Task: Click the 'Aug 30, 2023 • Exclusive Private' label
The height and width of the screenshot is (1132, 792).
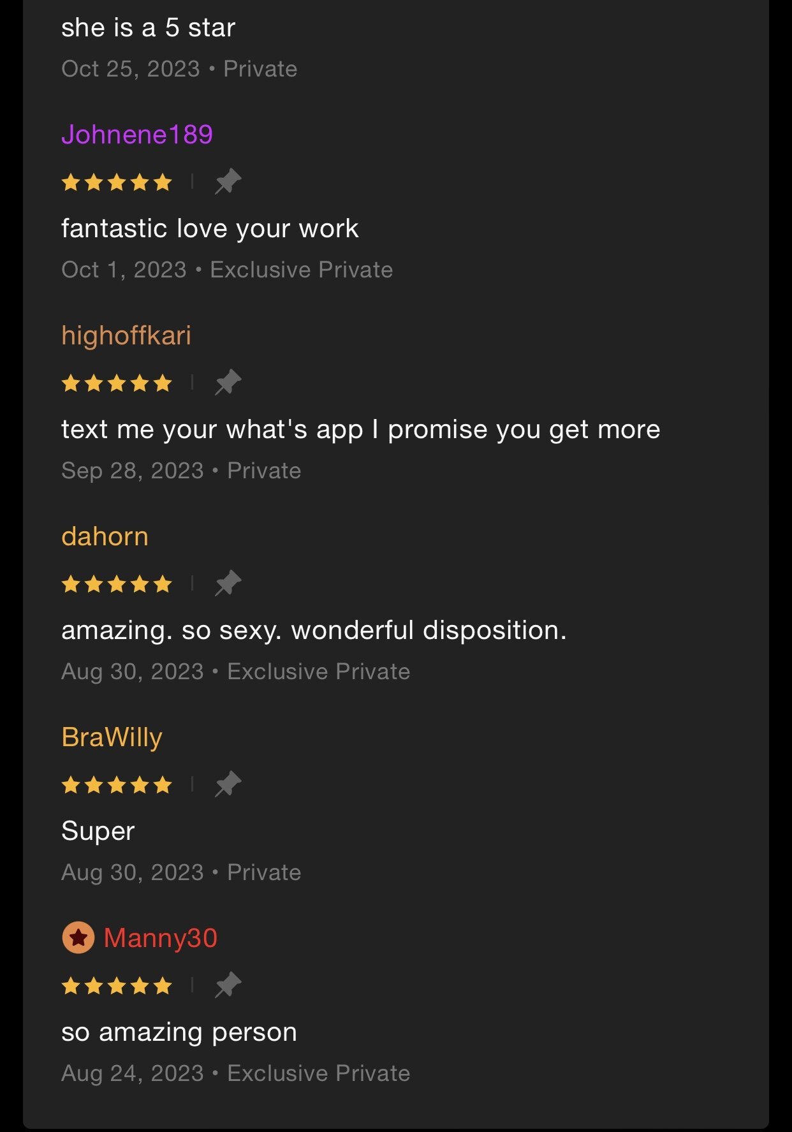Action: point(236,672)
